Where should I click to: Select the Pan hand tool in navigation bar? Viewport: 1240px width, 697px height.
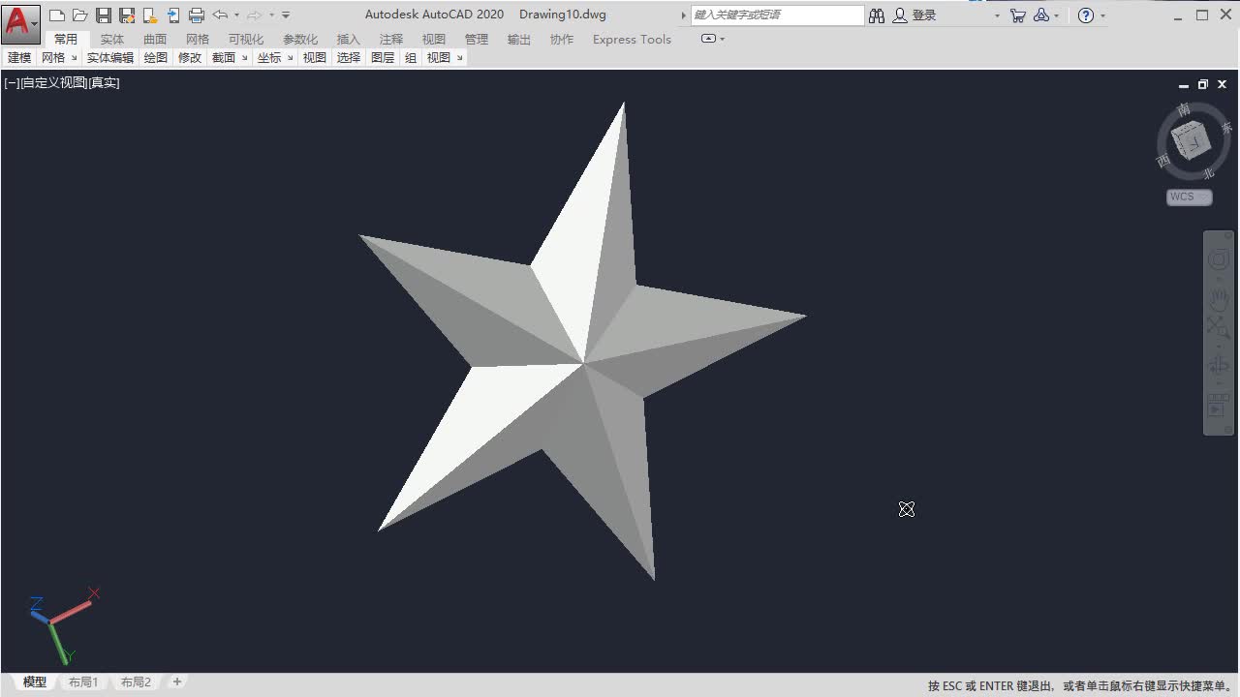(x=1218, y=299)
